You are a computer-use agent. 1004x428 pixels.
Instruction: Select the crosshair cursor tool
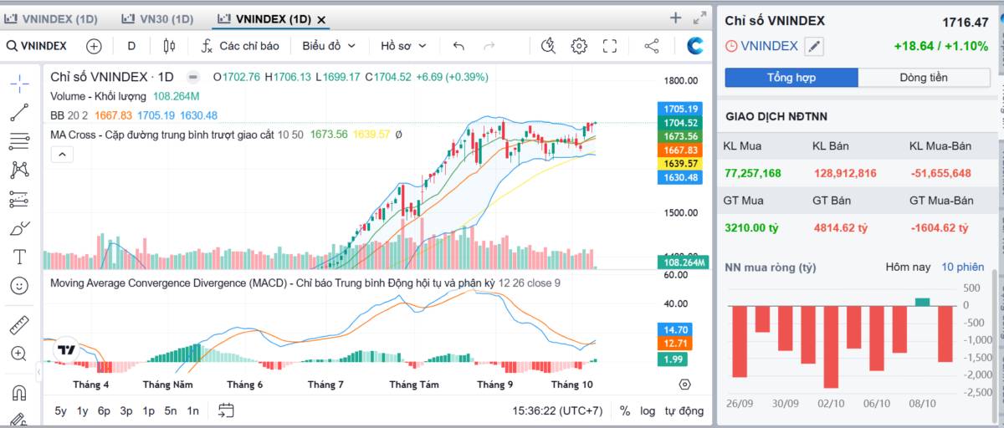(x=19, y=83)
